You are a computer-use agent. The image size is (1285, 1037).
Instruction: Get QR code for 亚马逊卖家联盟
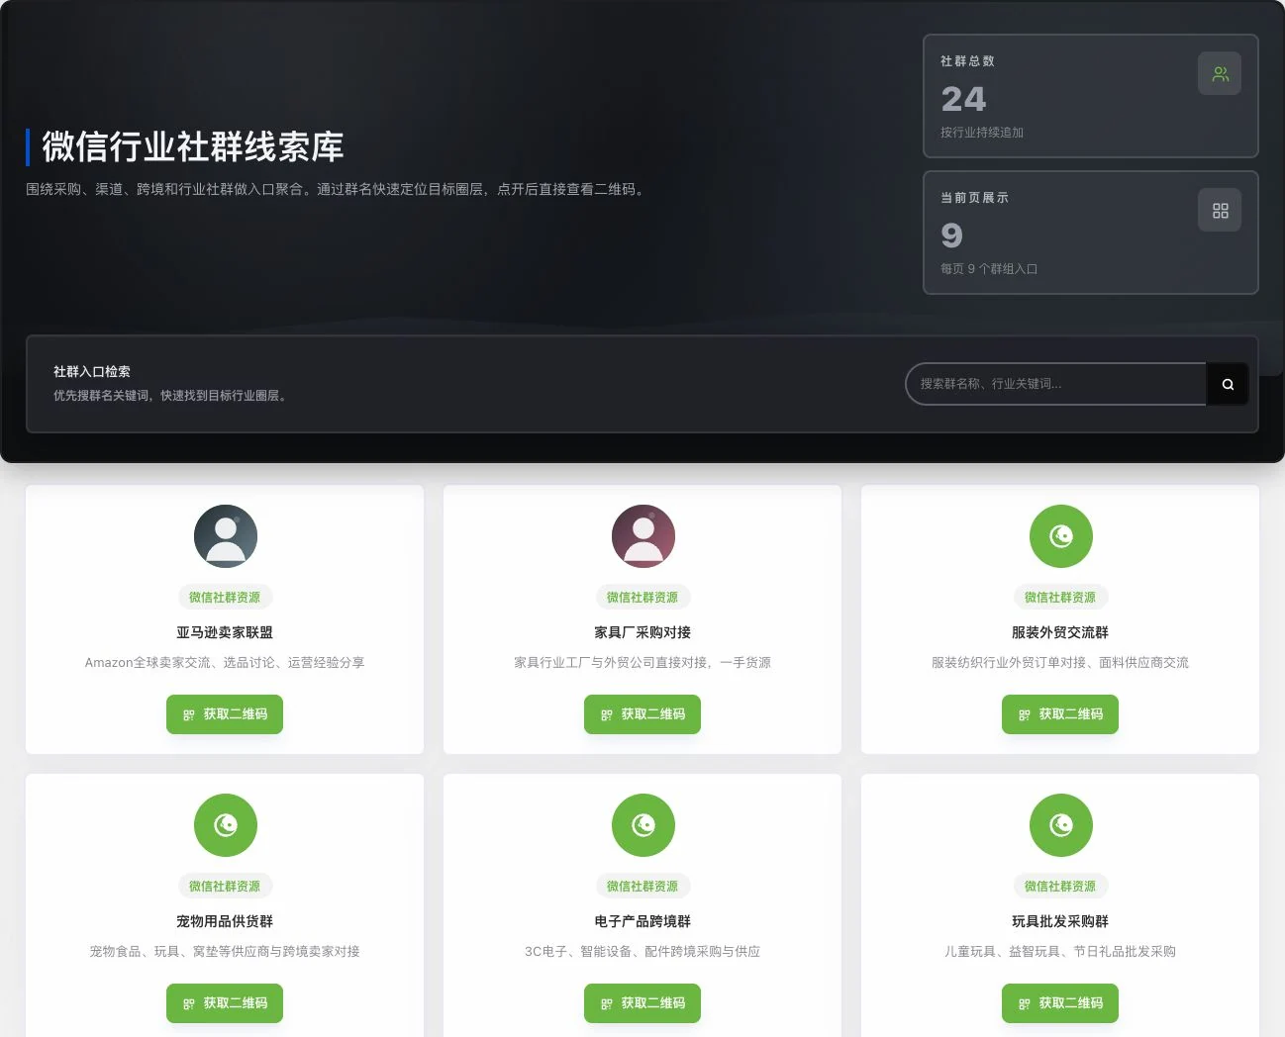225,714
